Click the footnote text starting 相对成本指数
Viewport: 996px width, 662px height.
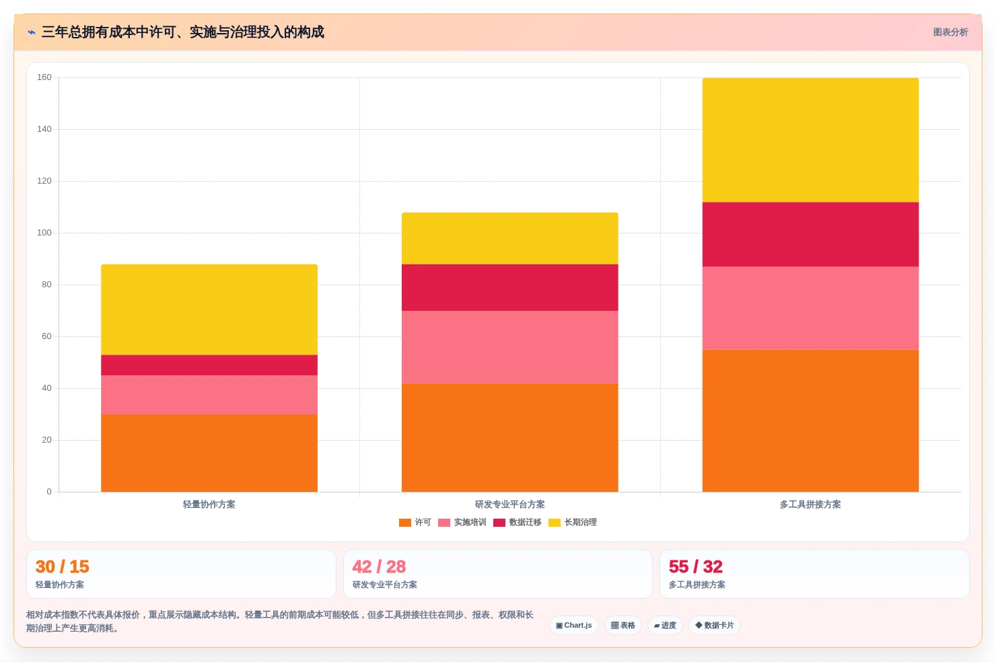280,622
